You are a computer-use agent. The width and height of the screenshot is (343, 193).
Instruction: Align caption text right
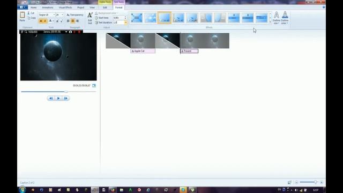click(77, 21)
